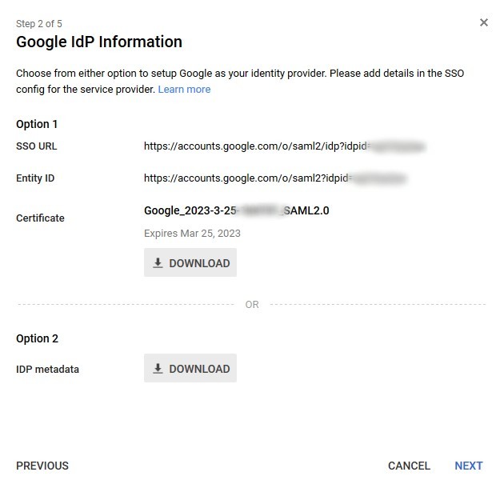This screenshot has height=488, width=504.
Task: Select the SSO URL value text
Action: [x=285, y=146]
